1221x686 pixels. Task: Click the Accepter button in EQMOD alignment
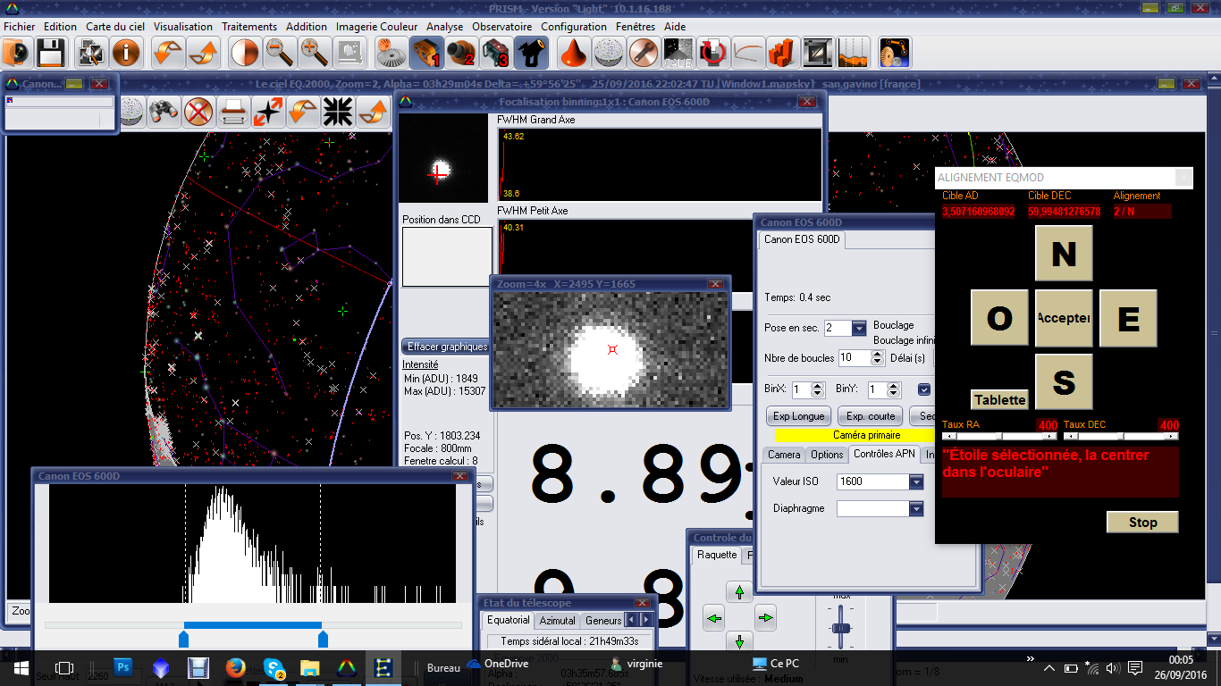click(1064, 318)
